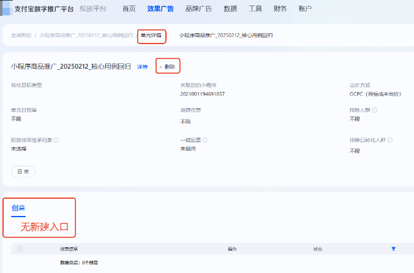Click the 关联您的小程序 label

(198, 85)
